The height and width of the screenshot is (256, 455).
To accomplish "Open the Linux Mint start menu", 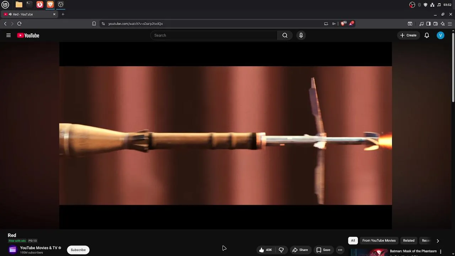I will [x=5, y=5].
